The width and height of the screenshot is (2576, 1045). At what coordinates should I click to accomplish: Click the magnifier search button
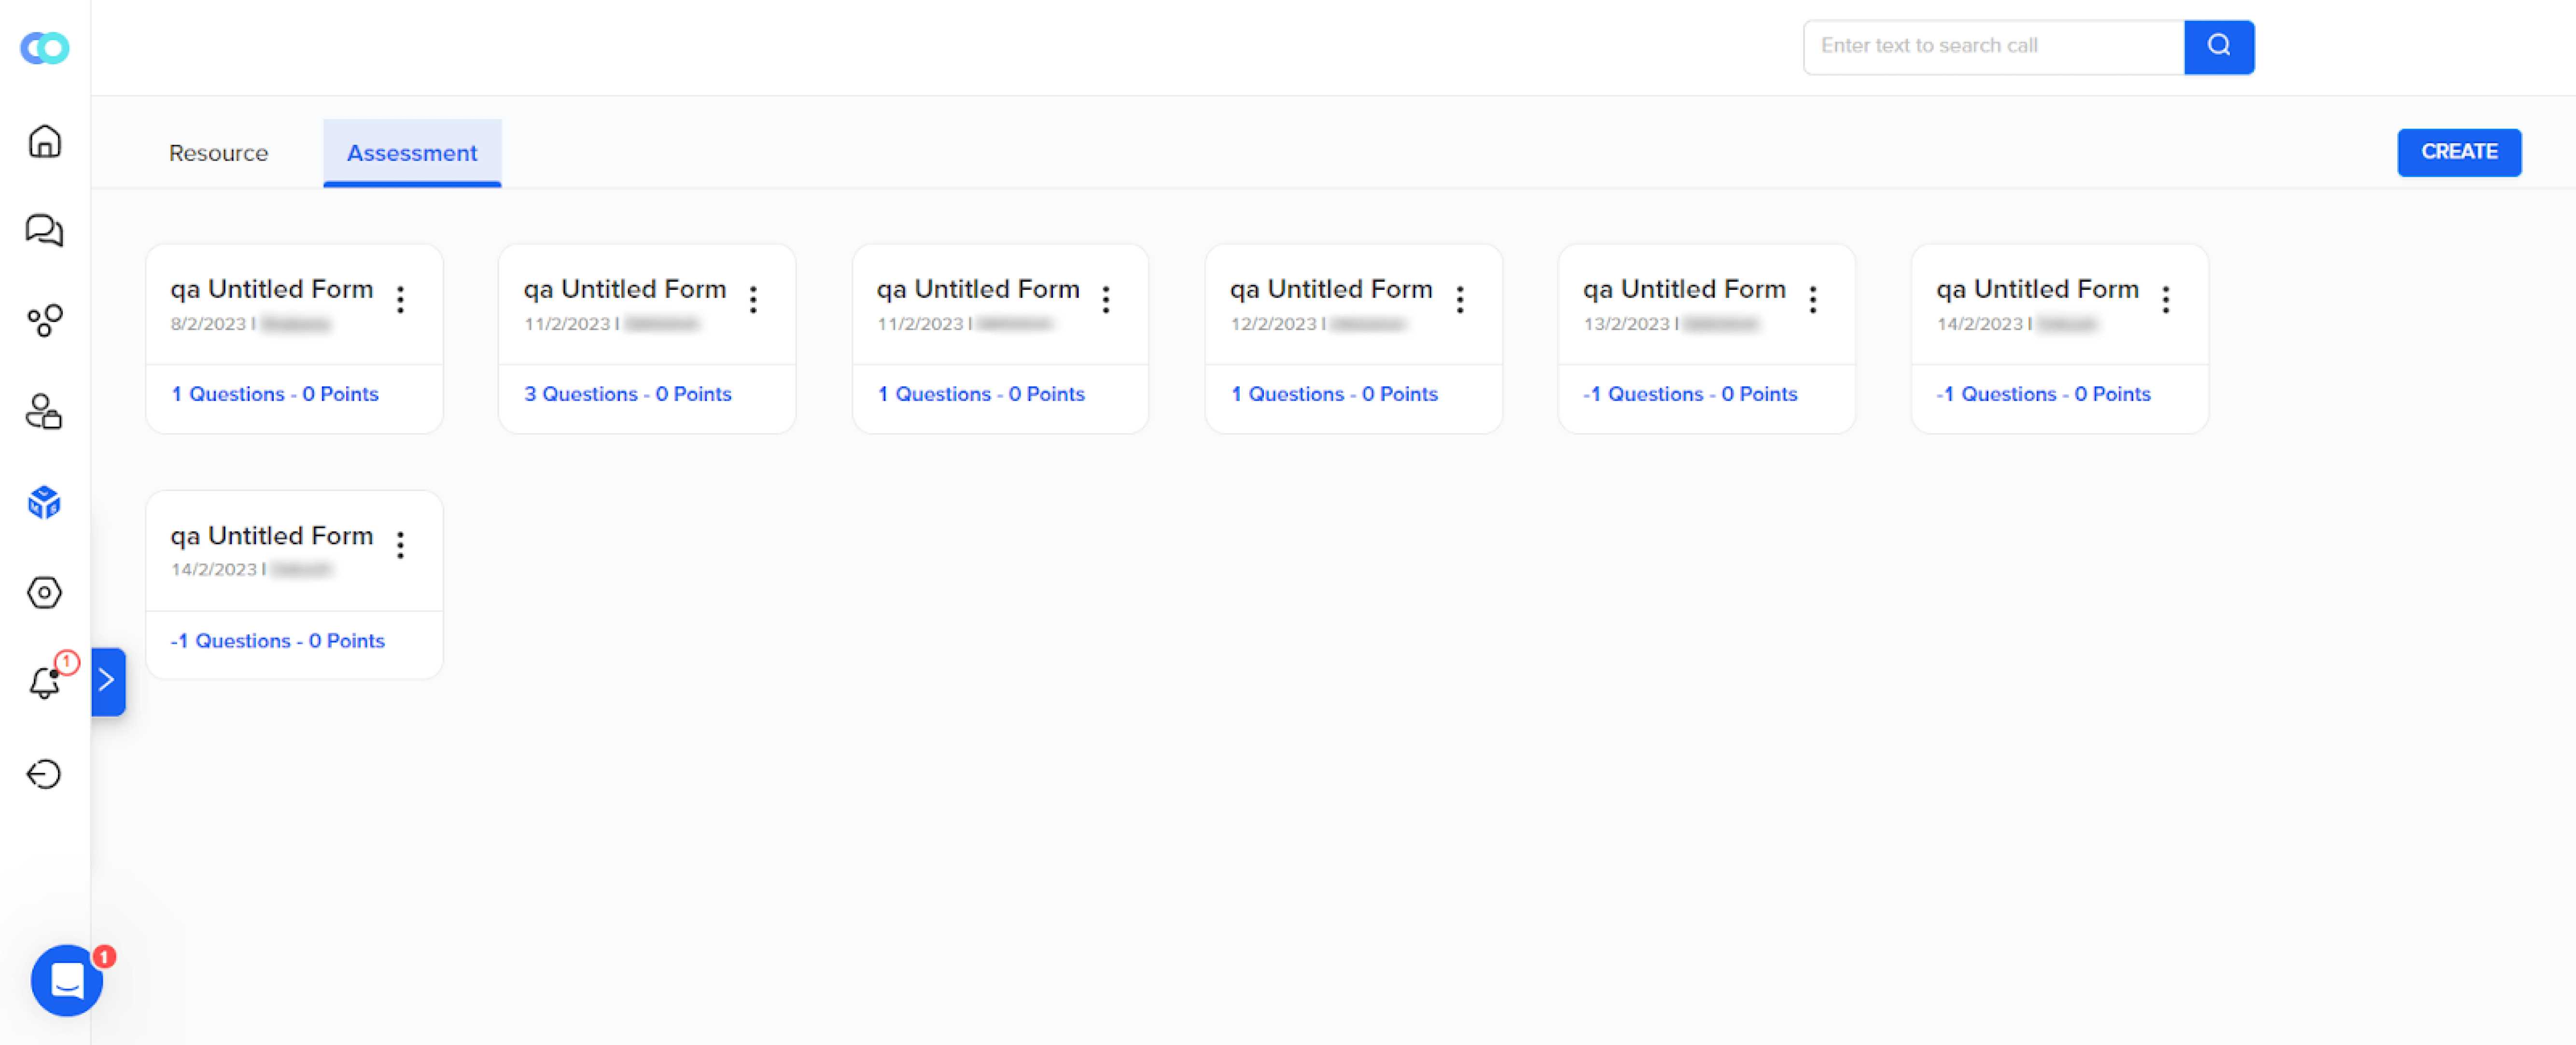(x=2218, y=46)
